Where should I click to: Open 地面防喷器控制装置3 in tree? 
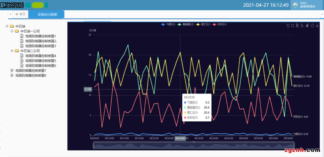(41, 46)
